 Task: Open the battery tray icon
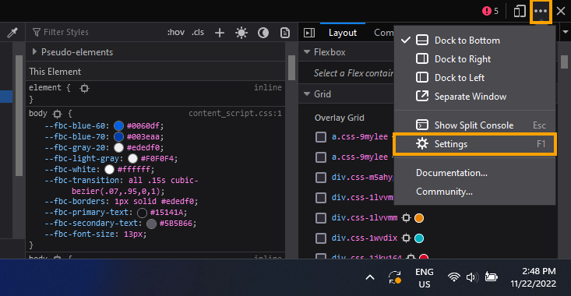tap(491, 277)
